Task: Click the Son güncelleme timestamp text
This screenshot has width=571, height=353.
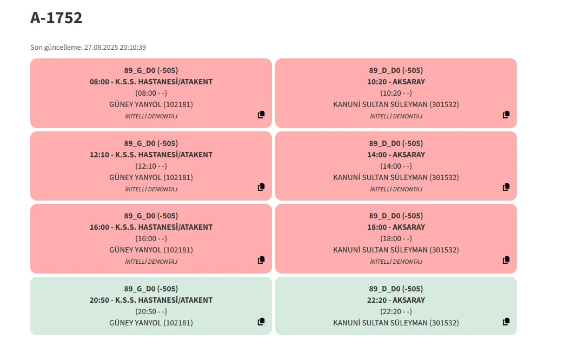Action: tap(88, 48)
